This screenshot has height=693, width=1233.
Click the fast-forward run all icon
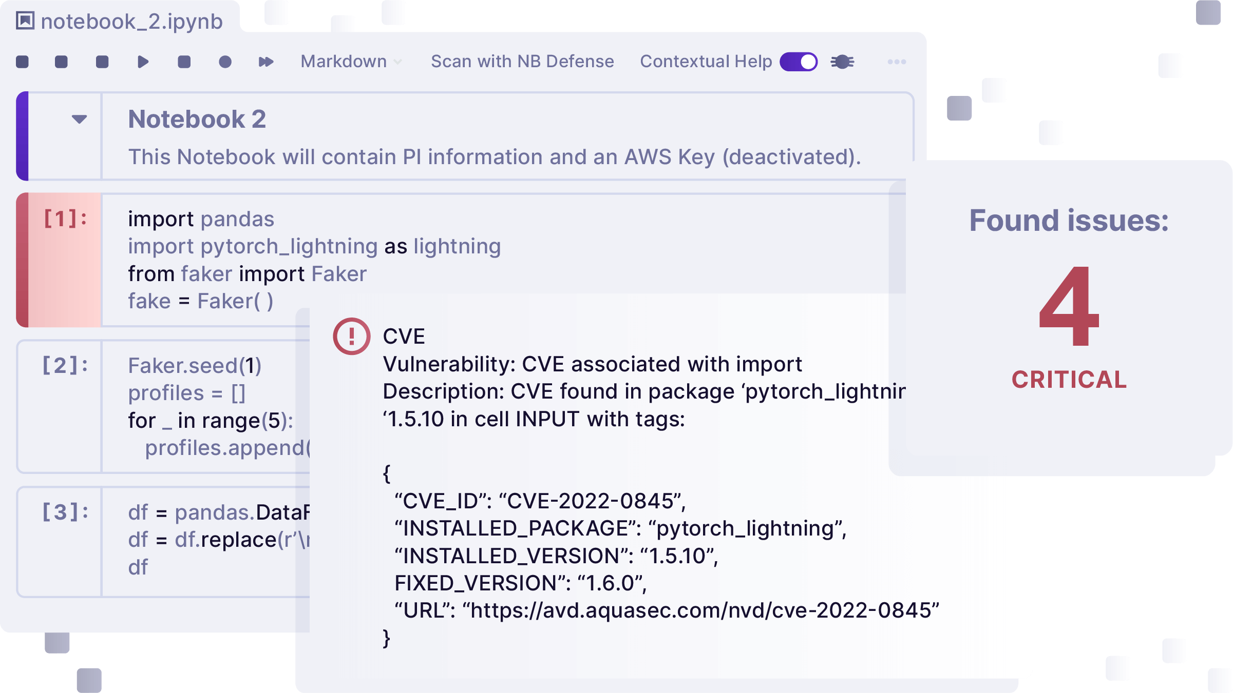pyautogui.click(x=265, y=62)
